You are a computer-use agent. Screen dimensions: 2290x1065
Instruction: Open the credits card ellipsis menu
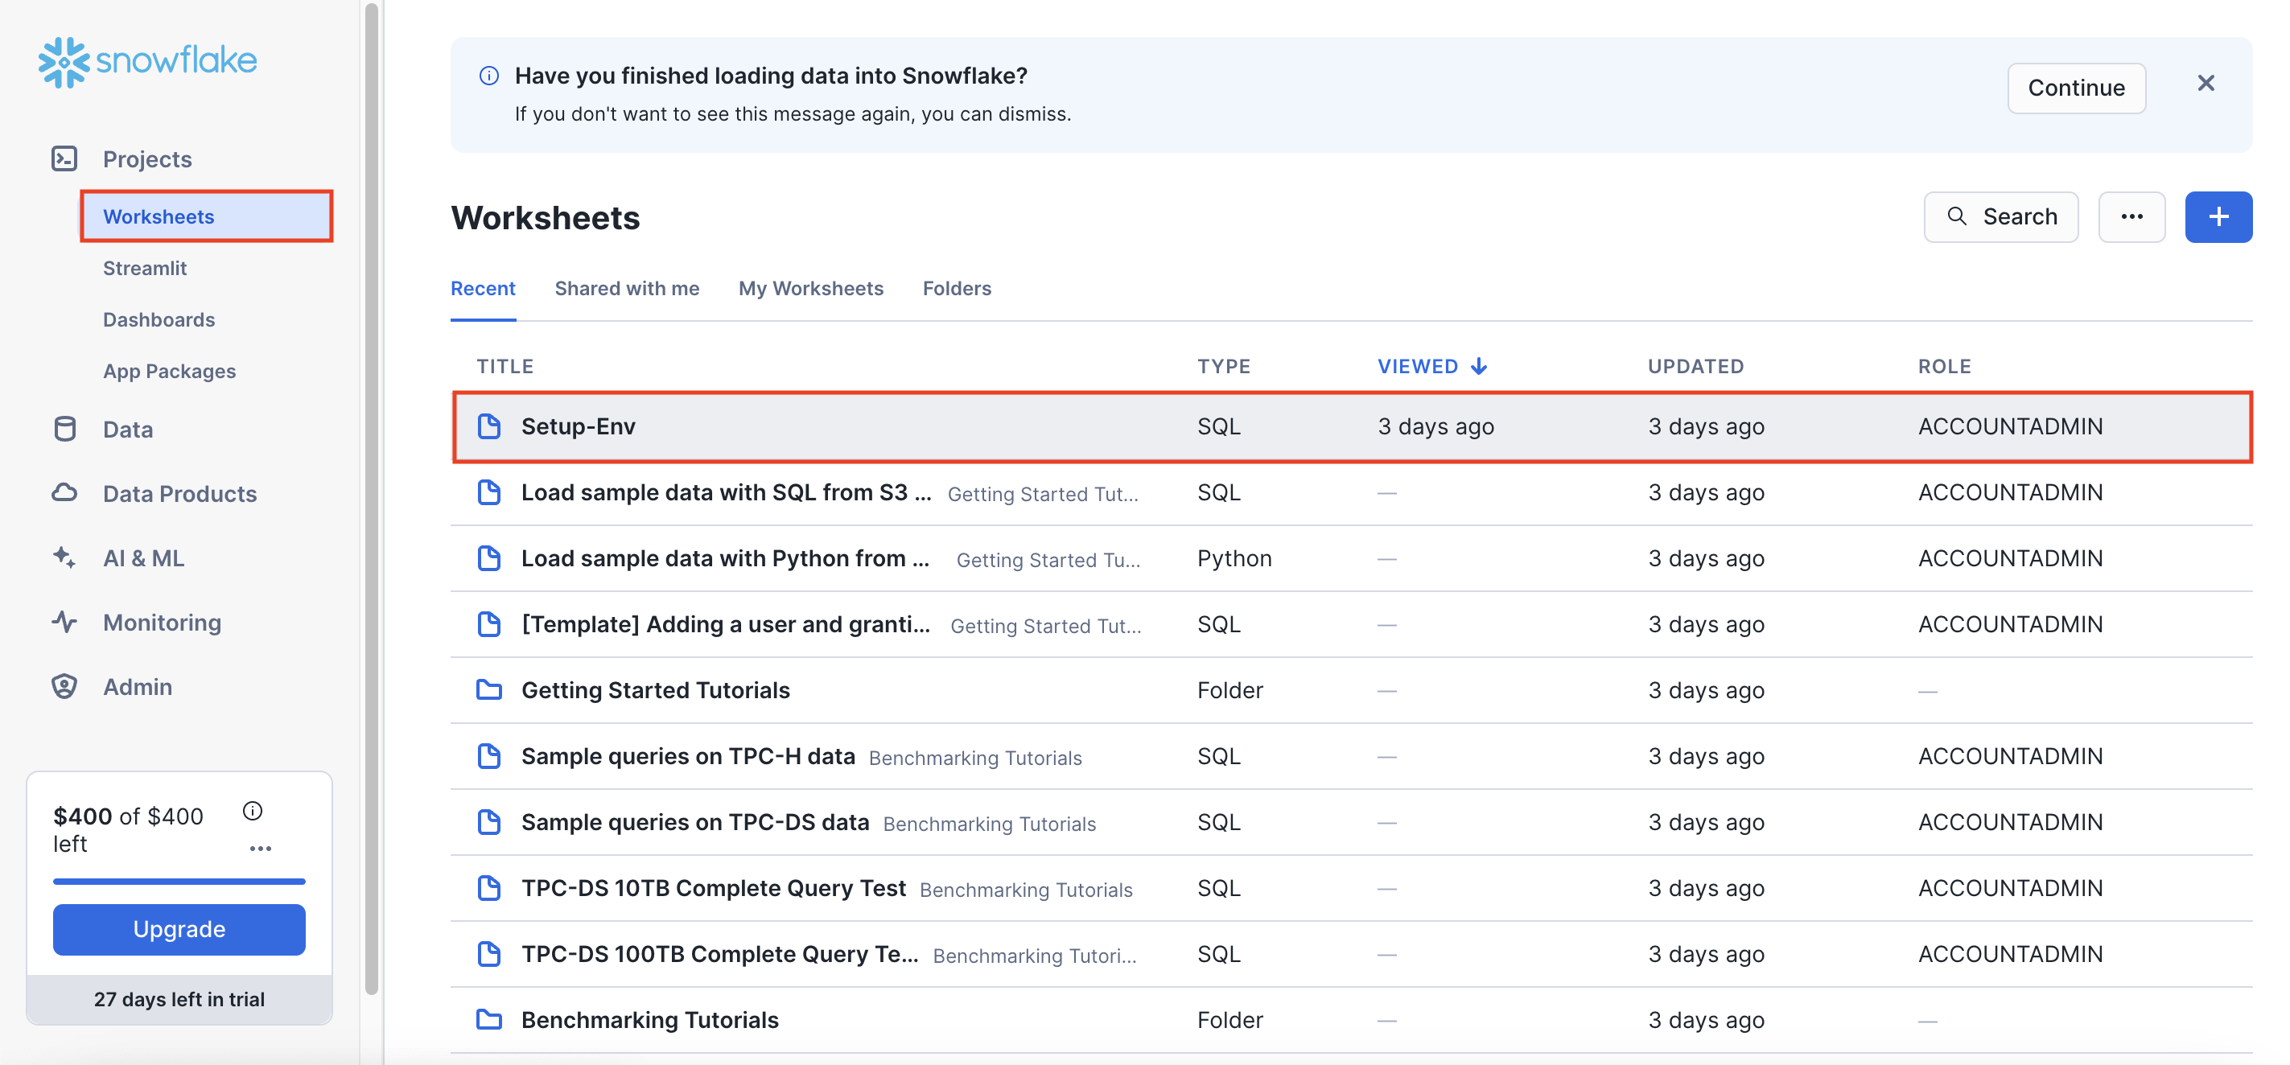pos(261,848)
